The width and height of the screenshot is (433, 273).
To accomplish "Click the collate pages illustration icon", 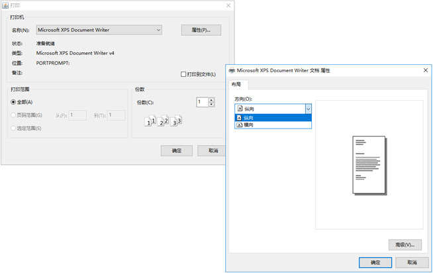I will coord(163,121).
